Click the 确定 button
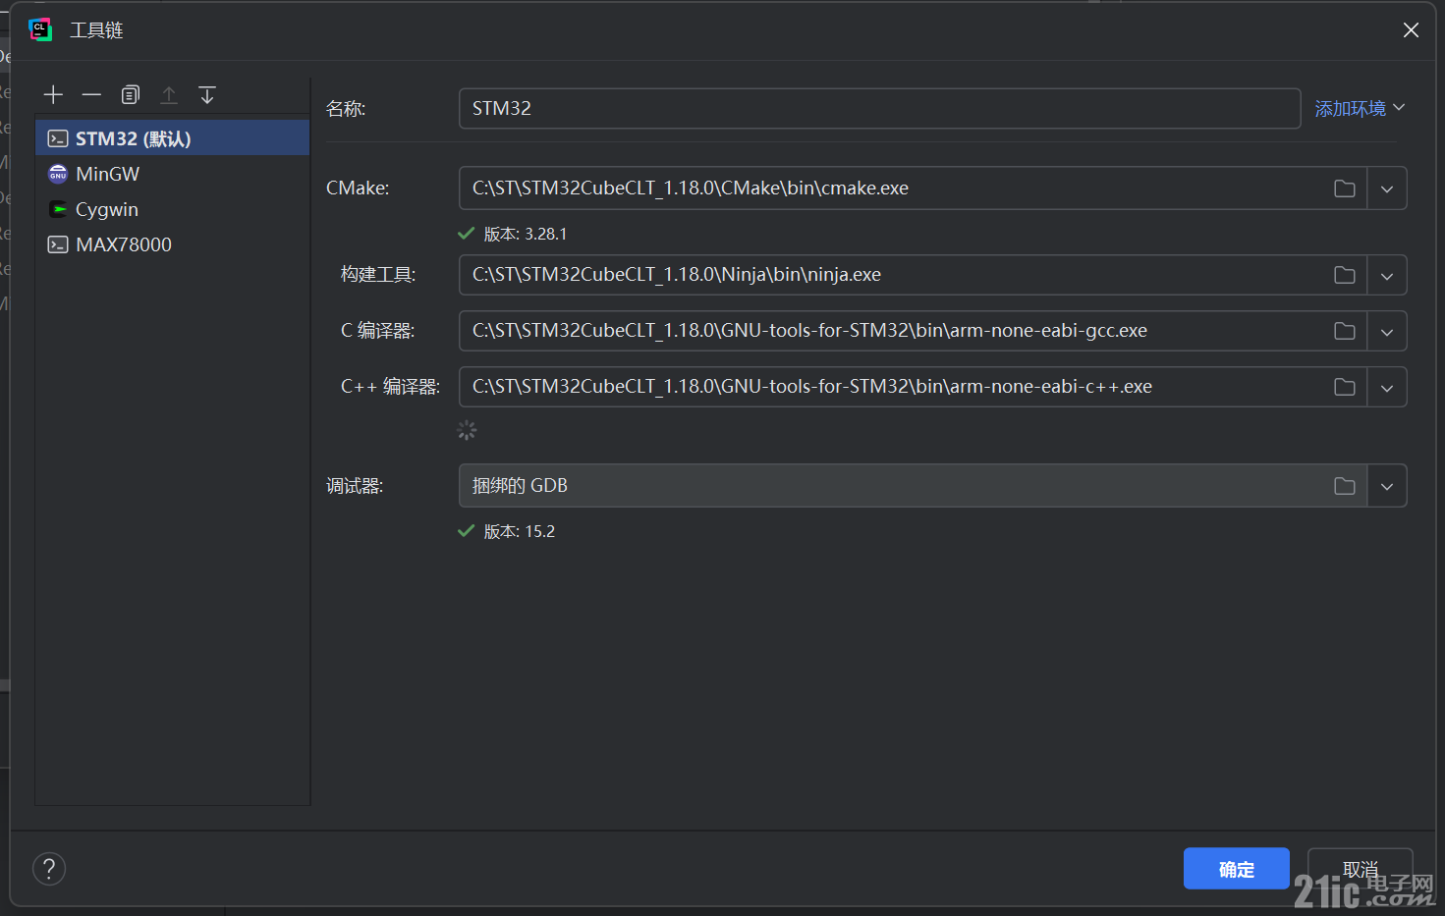Screen dimensions: 1445x916 pyautogui.click(x=1236, y=869)
